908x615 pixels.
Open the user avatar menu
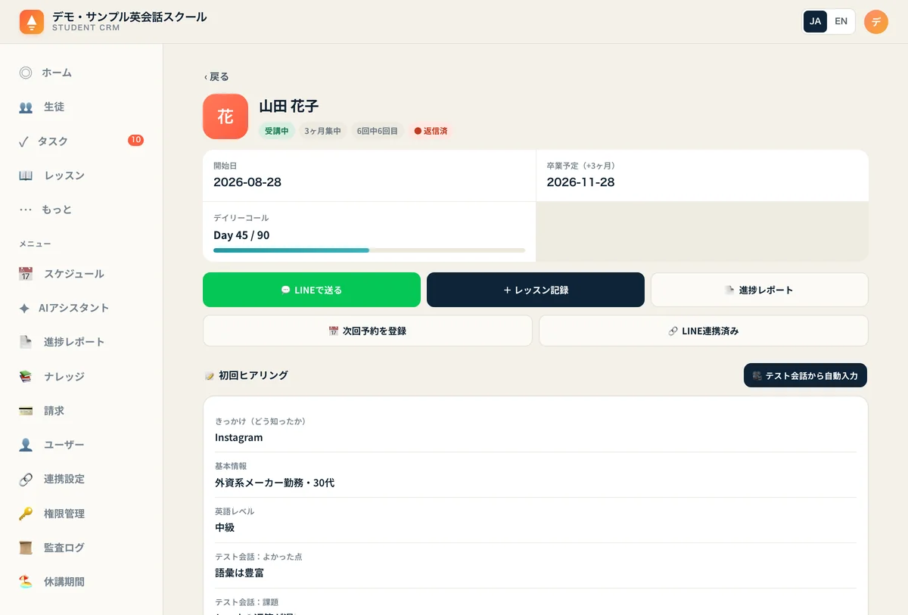tap(875, 22)
